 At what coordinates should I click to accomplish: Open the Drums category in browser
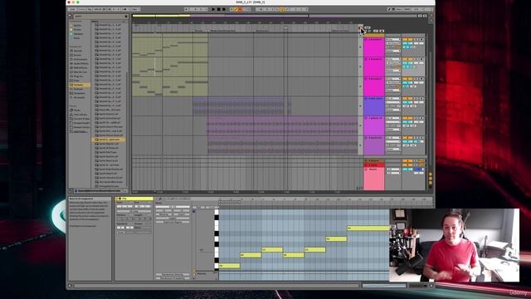[78, 55]
